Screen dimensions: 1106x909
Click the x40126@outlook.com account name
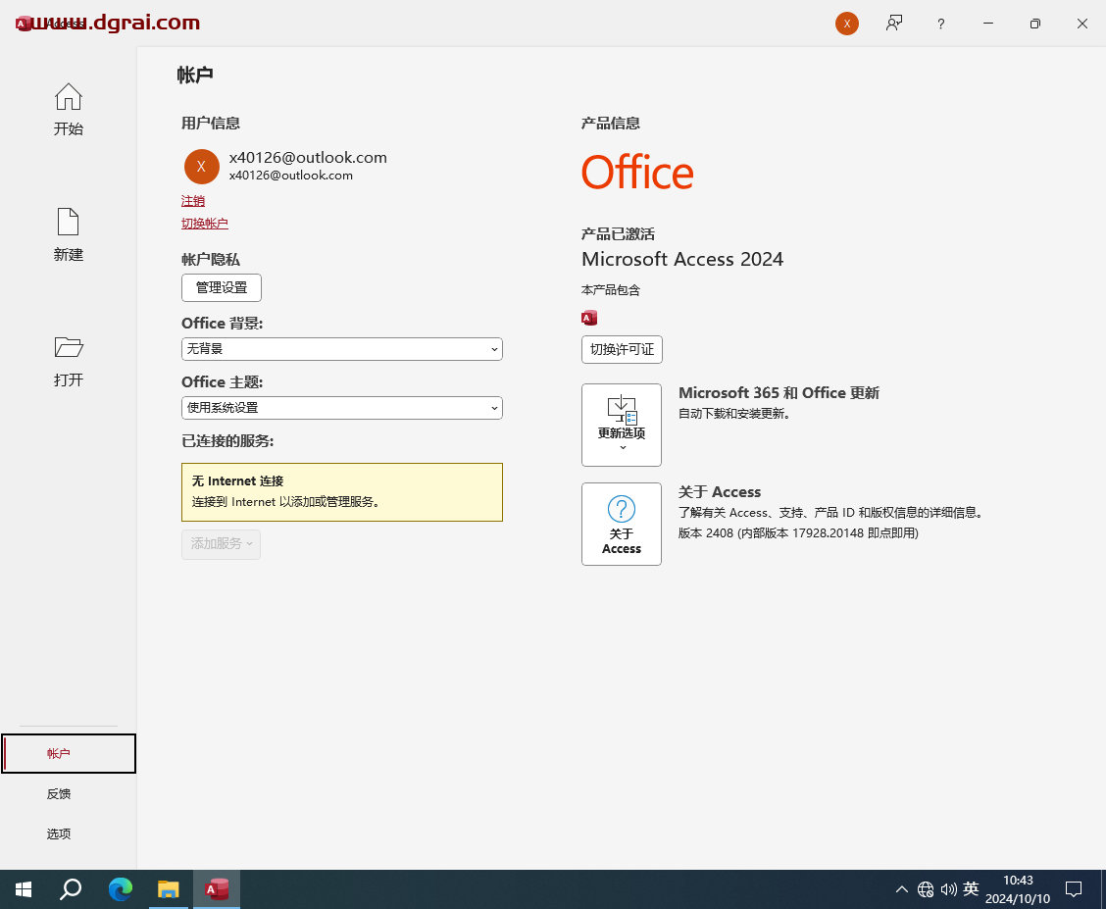[x=308, y=157]
